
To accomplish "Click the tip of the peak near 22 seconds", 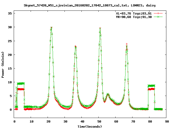I will [51, 27].
